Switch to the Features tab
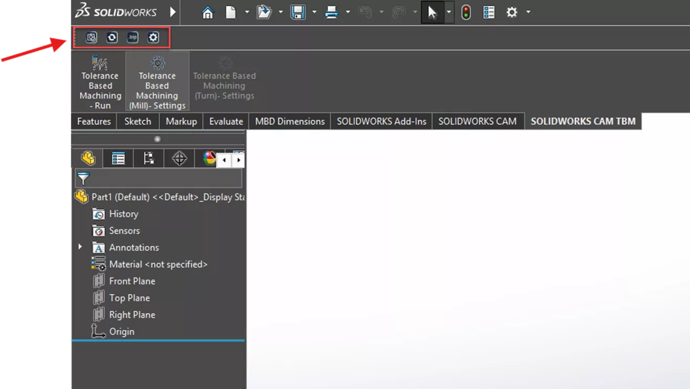The image size is (690, 389). tap(94, 121)
